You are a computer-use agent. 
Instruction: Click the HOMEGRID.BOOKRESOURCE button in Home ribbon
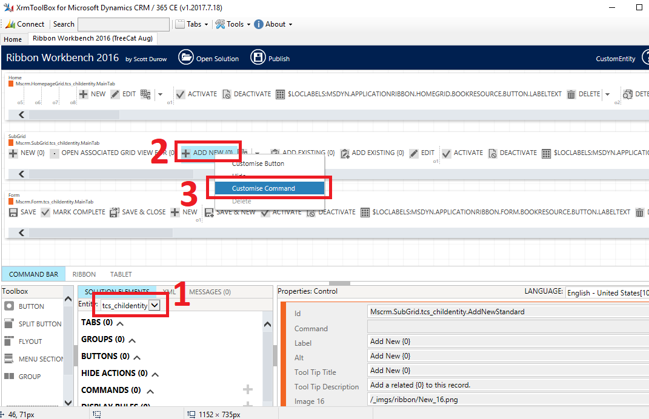point(419,94)
